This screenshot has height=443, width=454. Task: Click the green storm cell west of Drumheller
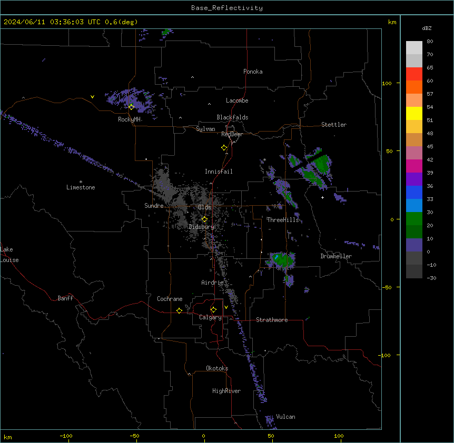282,260
